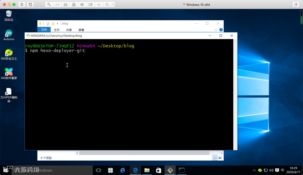Click the MINGW64 git icon in title bar
Screen dimensions: 303x175
(x=28, y=36)
